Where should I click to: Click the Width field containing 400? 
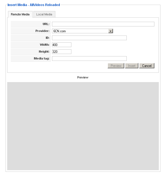tap(62, 45)
